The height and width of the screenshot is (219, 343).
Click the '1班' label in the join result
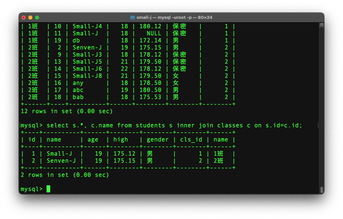(x=218, y=154)
